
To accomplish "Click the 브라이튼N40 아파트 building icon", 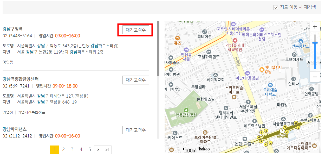I will pos(205,132).
